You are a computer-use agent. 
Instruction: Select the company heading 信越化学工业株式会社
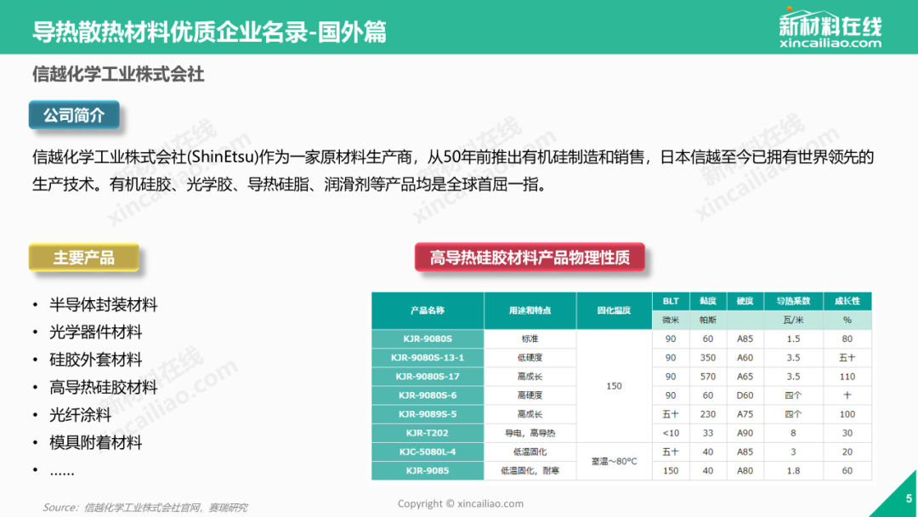pos(118,74)
